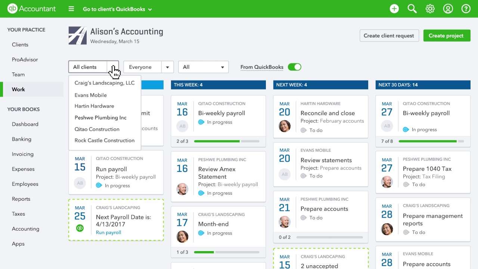The height and width of the screenshot is (269, 478).
Task: Open Employees in the sidebar
Action: 25,184
